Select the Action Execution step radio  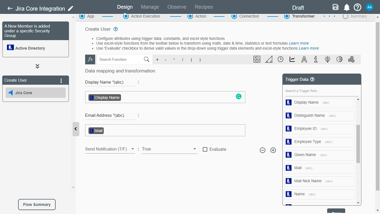[126, 16]
